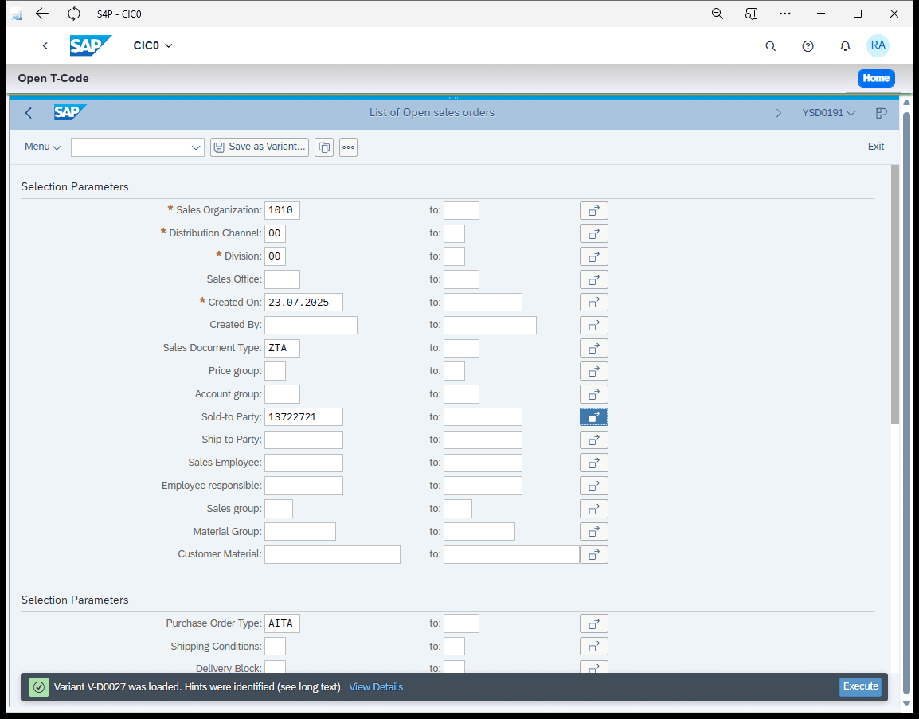Click the Purchase Order Type field

[x=283, y=623]
